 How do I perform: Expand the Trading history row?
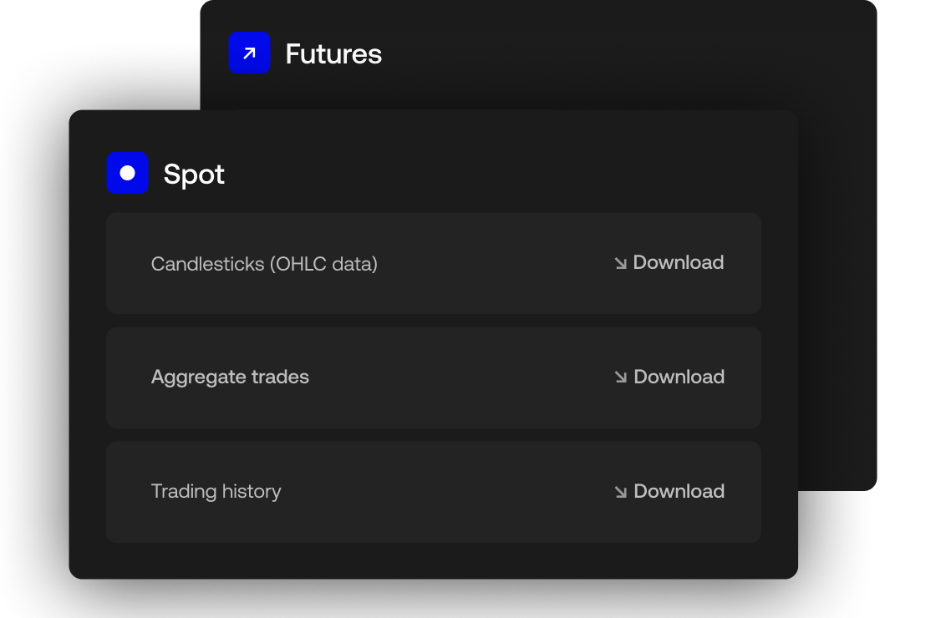433,491
